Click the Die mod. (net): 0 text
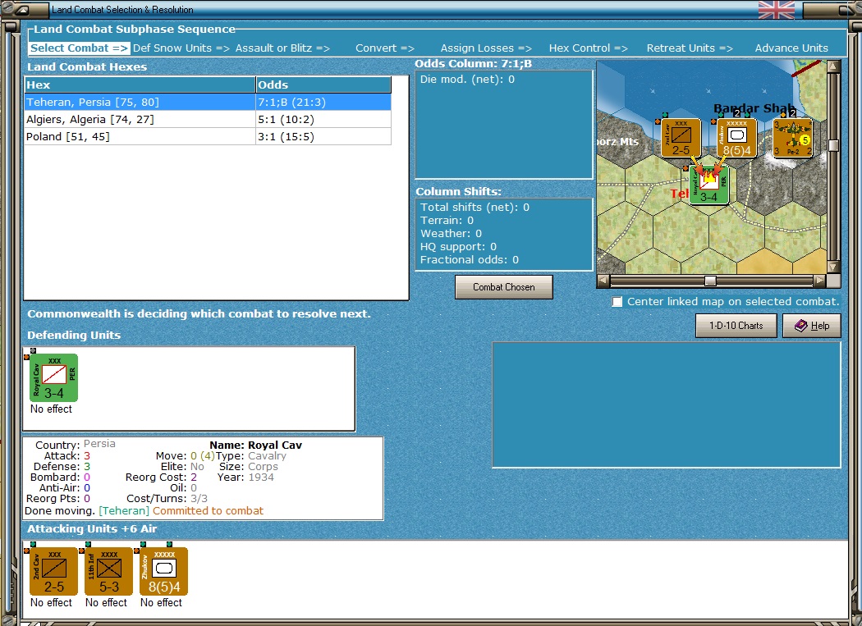Screen dimensions: 862x626 (x=467, y=80)
